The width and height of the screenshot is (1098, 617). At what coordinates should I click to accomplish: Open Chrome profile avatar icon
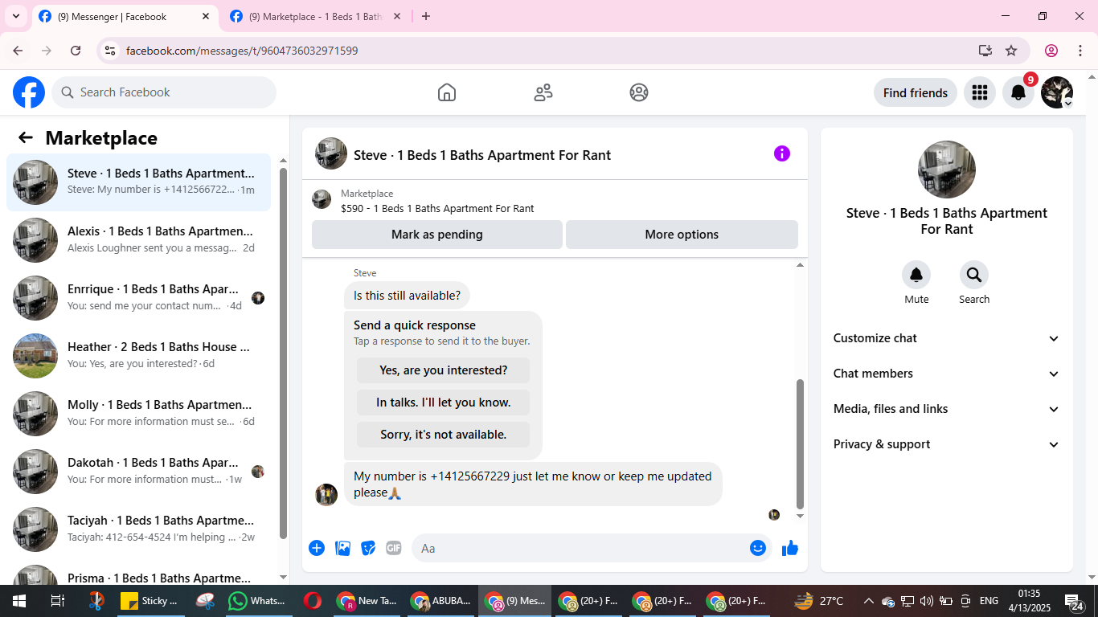(1051, 51)
